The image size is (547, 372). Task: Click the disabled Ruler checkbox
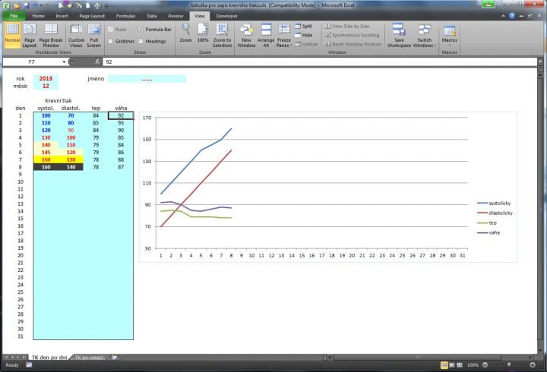pyautogui.click(x=111, y=30)
